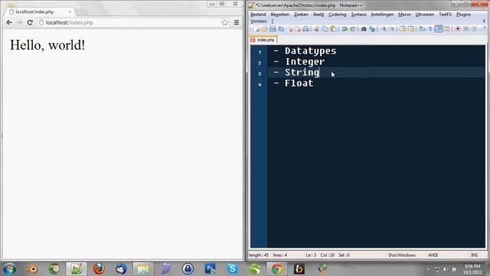
Task: Click the Chrome forward arrow button
Action: pos(19,22)
